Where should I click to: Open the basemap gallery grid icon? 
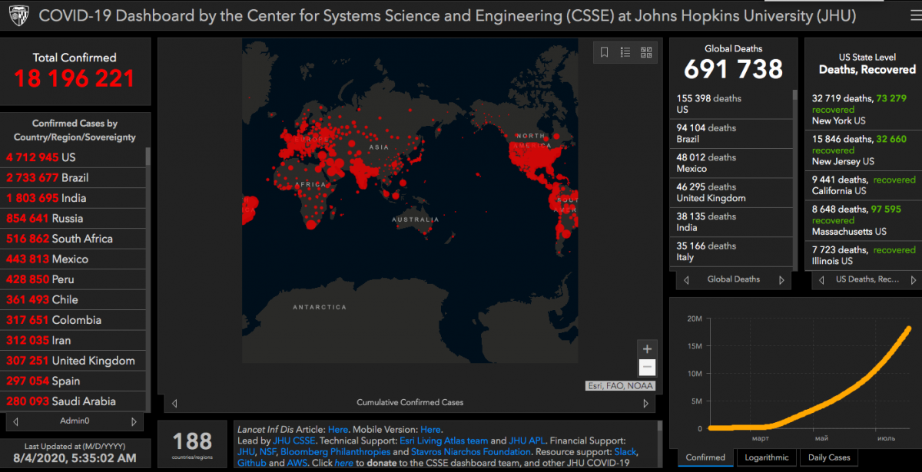(646, 52)
